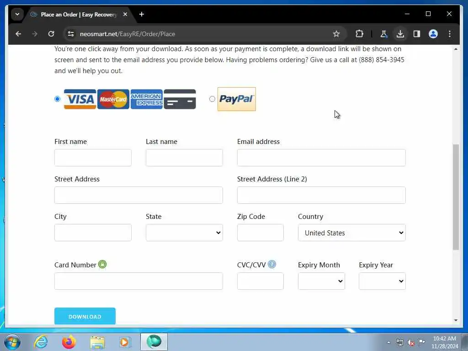Click the active browser taskbar button
Screen dimensions: 468x351
[x=154, y=342]
